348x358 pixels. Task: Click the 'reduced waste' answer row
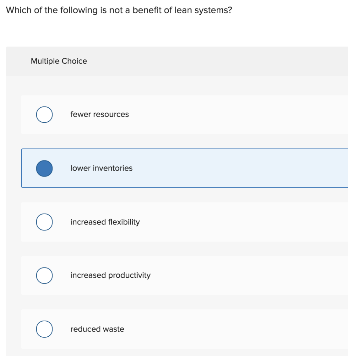175,329
